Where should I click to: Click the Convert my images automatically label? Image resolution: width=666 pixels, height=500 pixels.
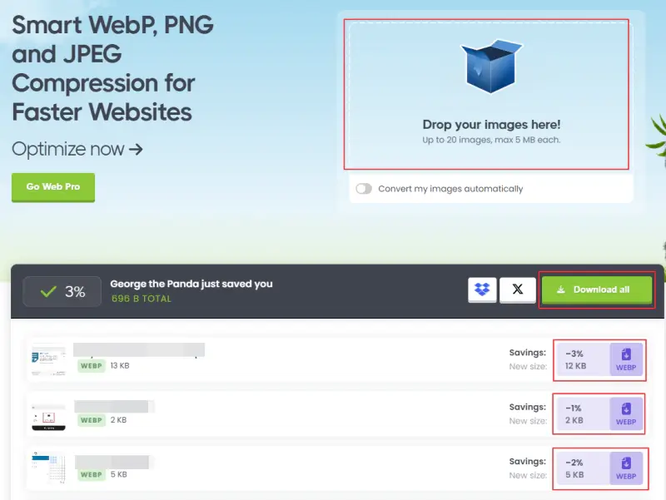[x=450, y=189]
